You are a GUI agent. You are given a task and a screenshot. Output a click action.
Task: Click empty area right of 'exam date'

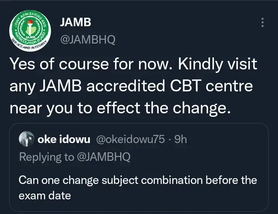[168, 196]
